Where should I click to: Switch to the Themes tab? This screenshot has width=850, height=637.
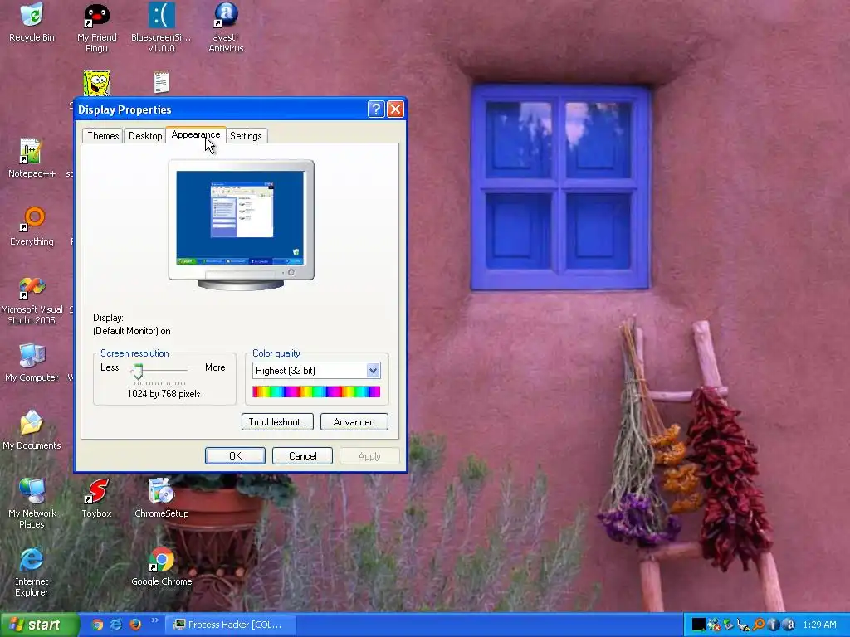103,136
